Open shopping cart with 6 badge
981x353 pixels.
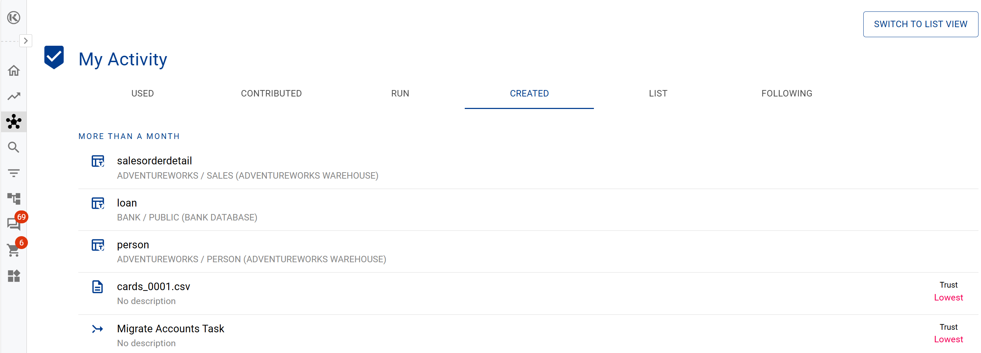(x=14, y=250)
